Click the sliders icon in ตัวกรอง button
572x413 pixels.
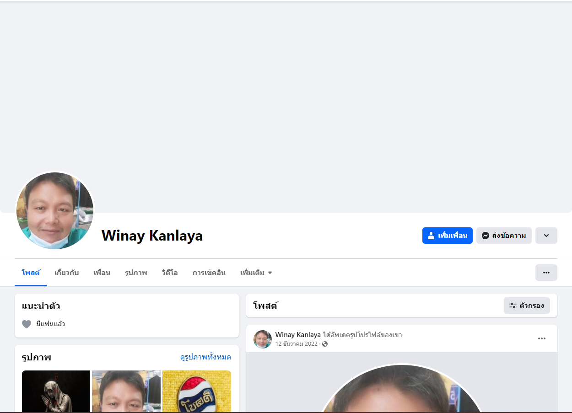pos(513,306)
